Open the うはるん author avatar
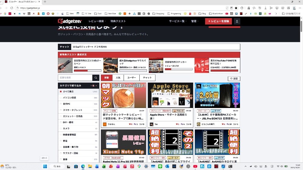Image resolution: width=303 pixels, height=170 pixels. [x=105, y=124]
